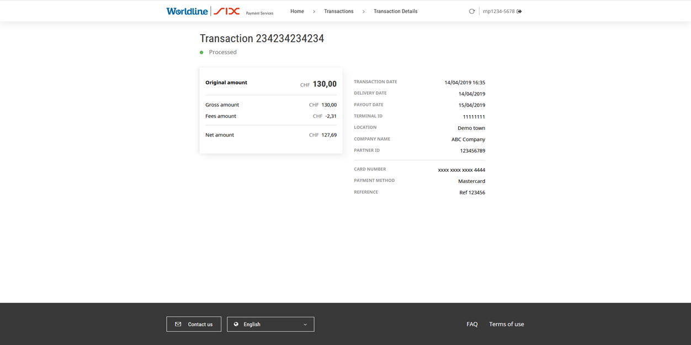Click the breadcrumb chevron after Home

314,12
